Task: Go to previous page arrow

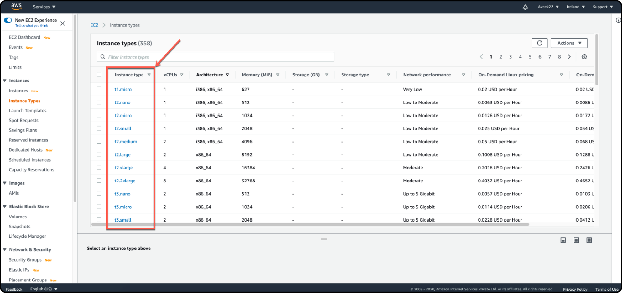Action: tap(481, 57)
